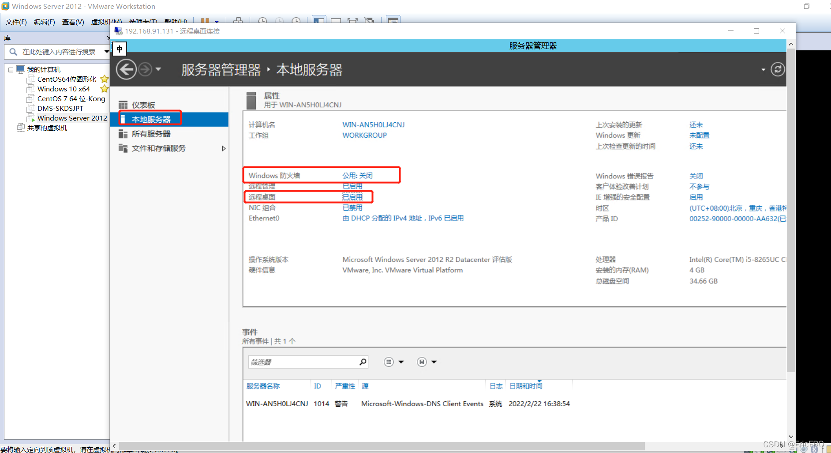Click the time zone UTC+08:00 link
Image resolution: width=831 pixels, height=453 pixels.
pos(737,208)
